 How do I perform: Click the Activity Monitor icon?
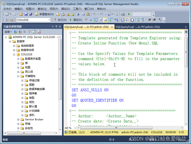[x=123, y=14]
